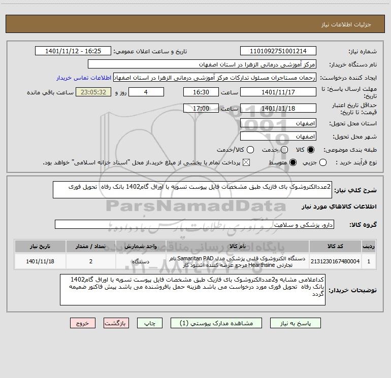Click unit cell دستگاه
The width and height of the screenshot is (391, 378).
pos(141,261)
